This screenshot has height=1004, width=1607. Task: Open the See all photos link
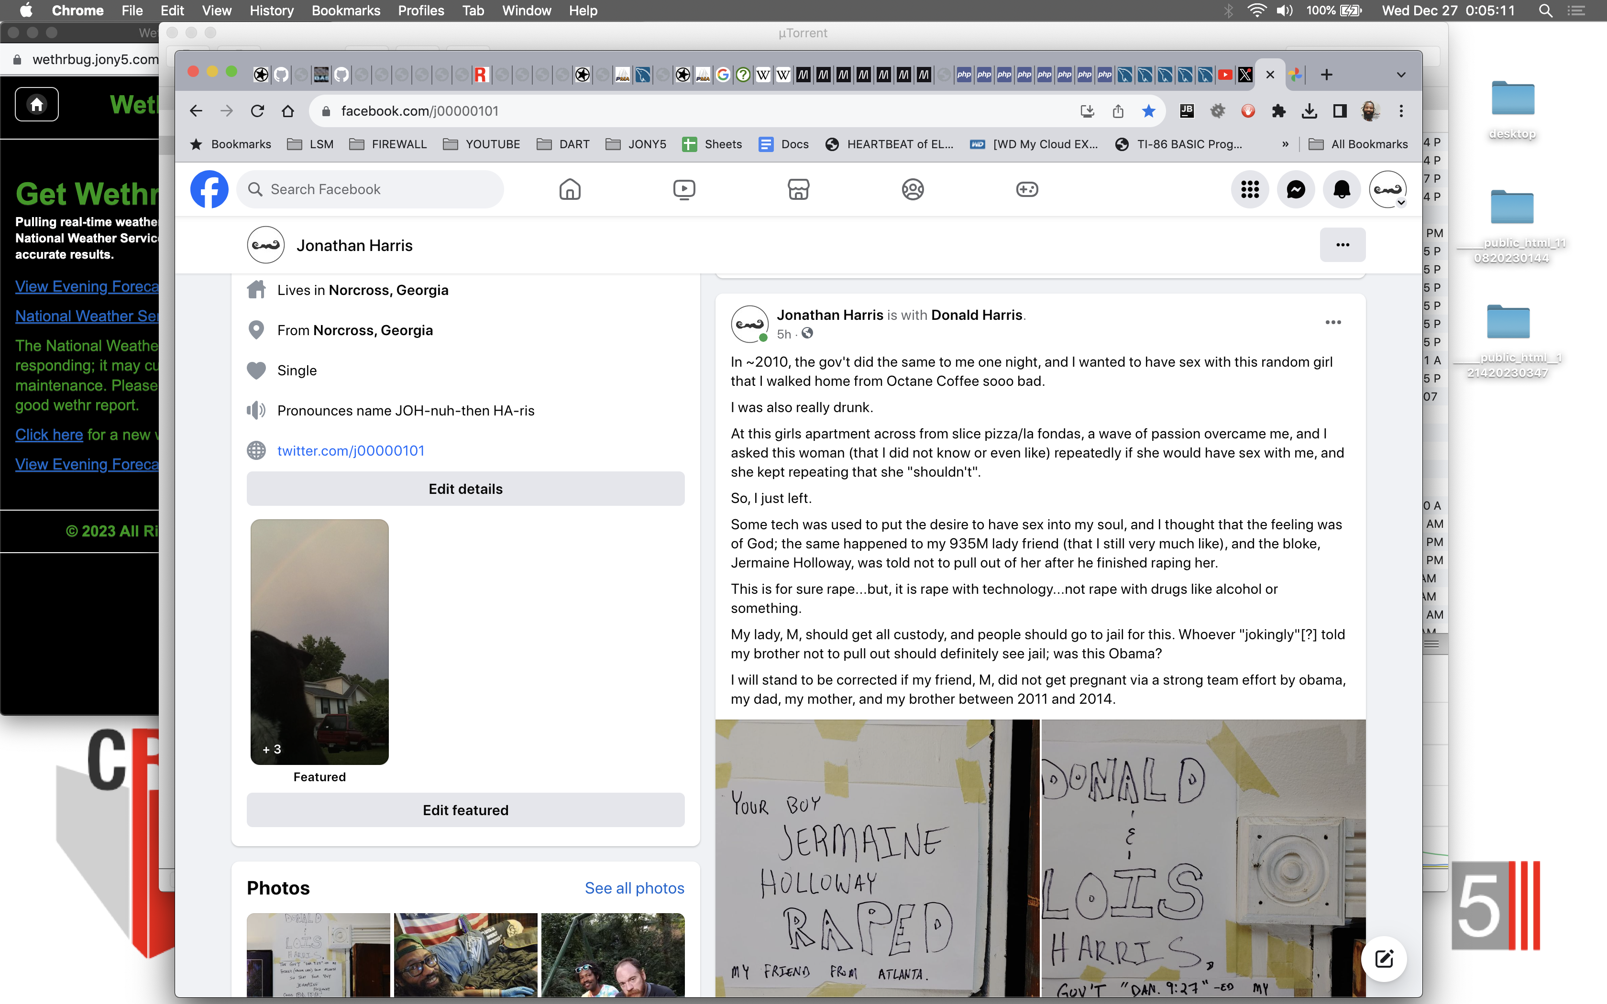(x=634, y=888)
